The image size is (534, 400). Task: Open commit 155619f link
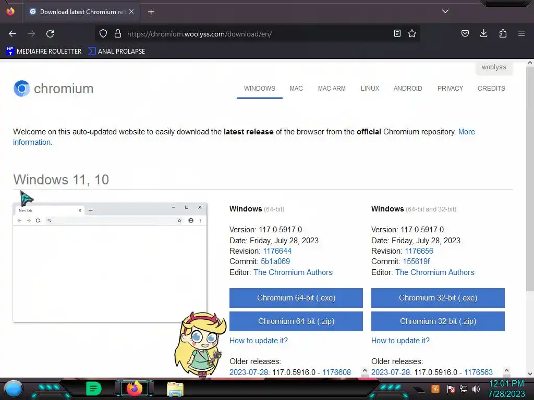click(x=416, y=261)
